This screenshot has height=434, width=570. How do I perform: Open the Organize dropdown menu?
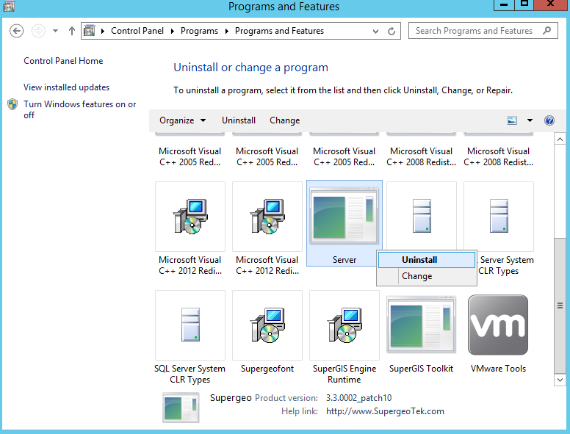pyautogui.click(x=182, y=120)
